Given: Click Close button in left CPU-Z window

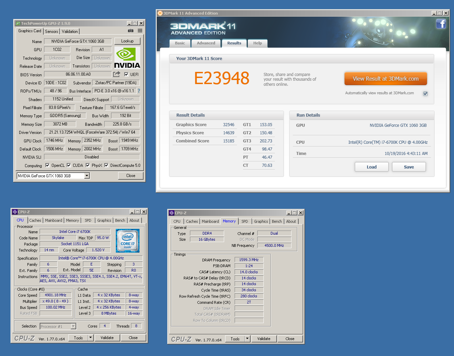Looking at the screenshot, I should point(133,338).
